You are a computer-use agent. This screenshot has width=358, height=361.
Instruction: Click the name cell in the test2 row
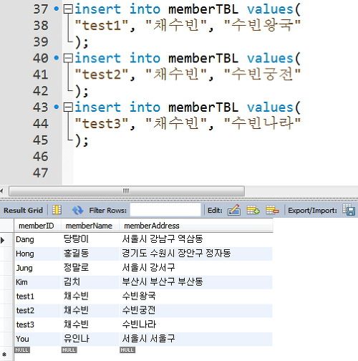click(90, 310)
